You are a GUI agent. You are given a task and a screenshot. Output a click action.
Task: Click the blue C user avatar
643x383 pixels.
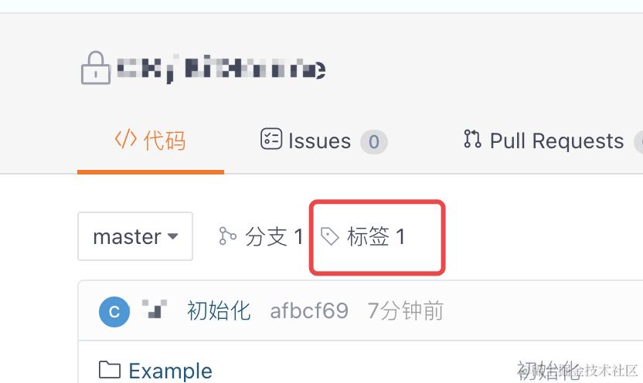(x=114, y=312)
